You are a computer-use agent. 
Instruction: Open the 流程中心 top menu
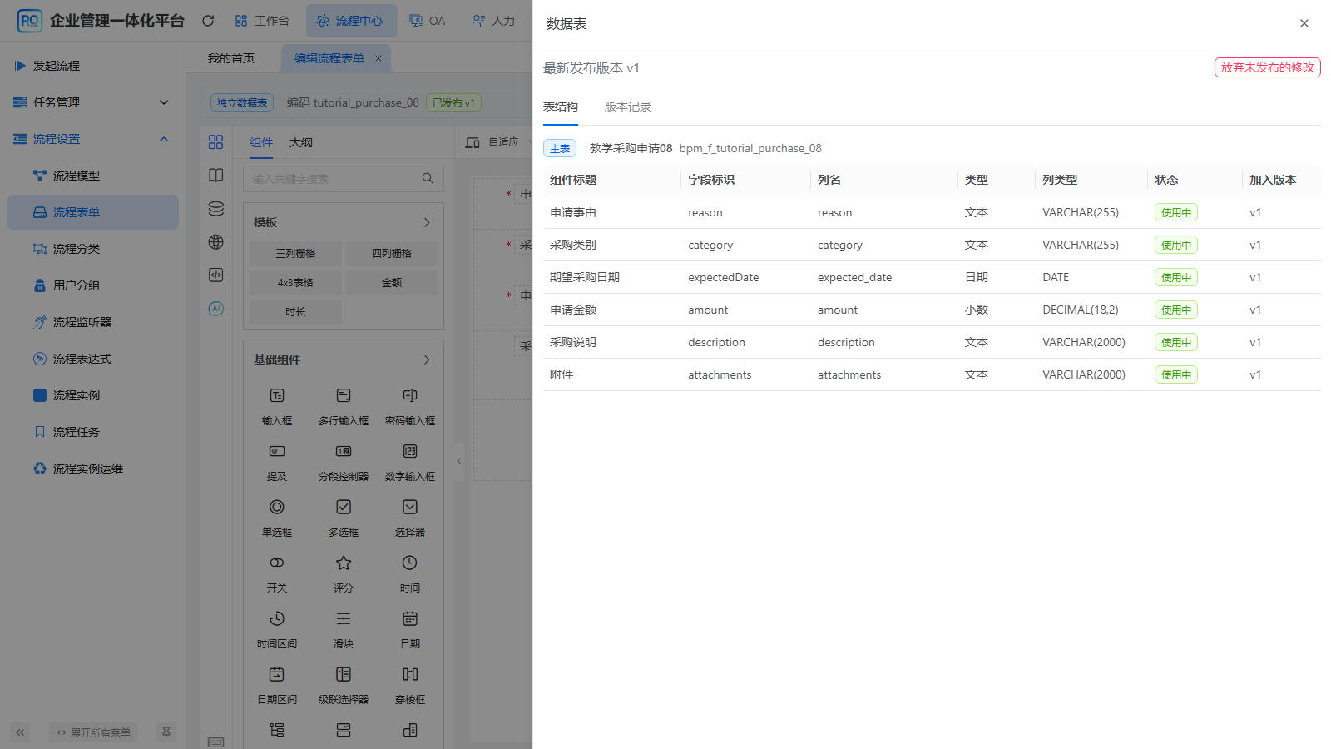tap(351, 21)
